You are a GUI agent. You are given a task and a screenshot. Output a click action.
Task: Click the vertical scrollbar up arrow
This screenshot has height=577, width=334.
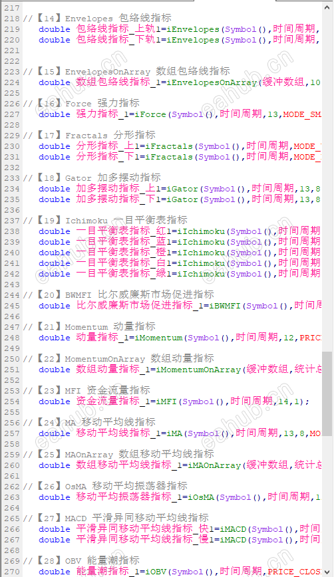click(x=327, y=7)
